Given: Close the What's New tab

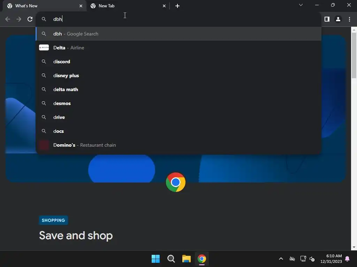Looking at the screenshot, I should 81,6.
